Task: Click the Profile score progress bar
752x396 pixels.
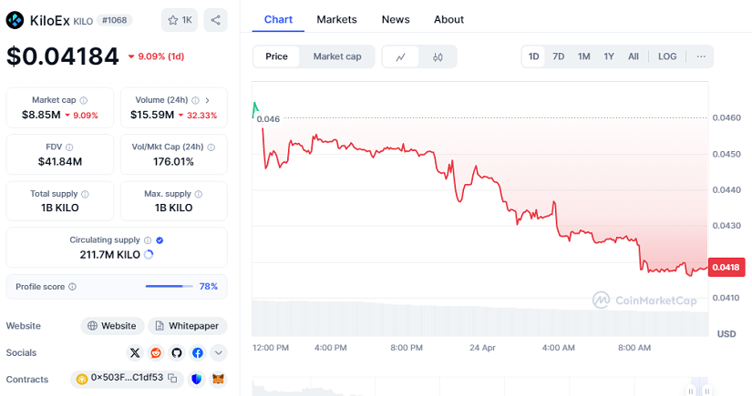Action: click(169, 286)
